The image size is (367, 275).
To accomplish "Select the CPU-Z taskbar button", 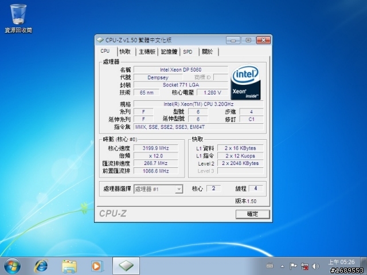I will pyautogui.click(x=126, y=266).
